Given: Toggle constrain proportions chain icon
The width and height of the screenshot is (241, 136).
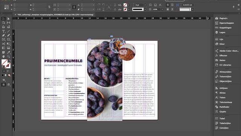Looking at the screenshot, I should point(49,7).
